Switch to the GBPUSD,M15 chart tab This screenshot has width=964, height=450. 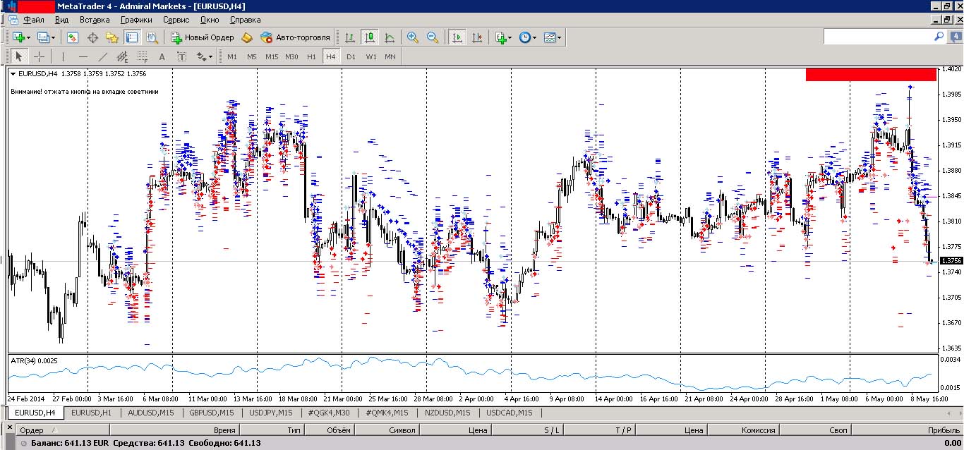[x=211, y=413]
